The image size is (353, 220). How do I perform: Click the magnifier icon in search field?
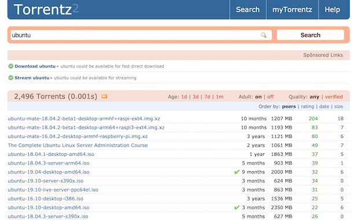[263, 35]
